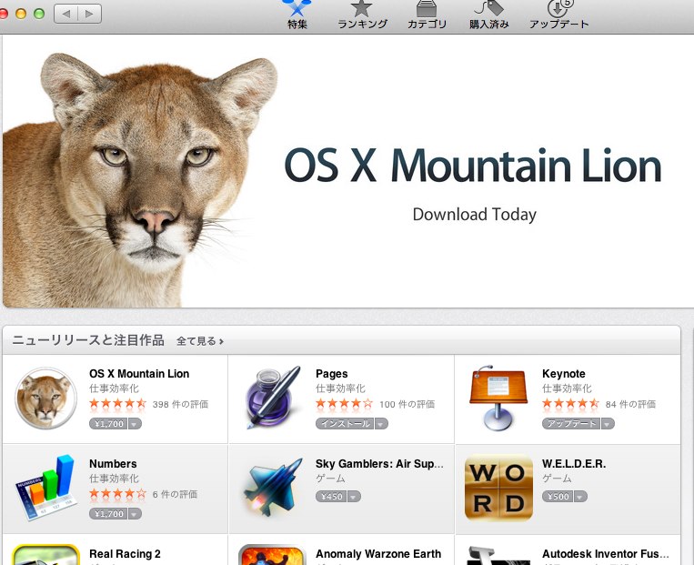This screenshot has width=694, height=565.
Task: Click the 100 件の評価 rating for Pages
Action: tap(407, 404)
